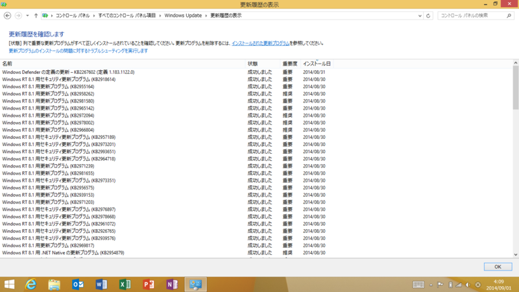This screenshot has height=292, width=519.
Task: Select the security update KB2993651 row
Action: tap(165, 152)
